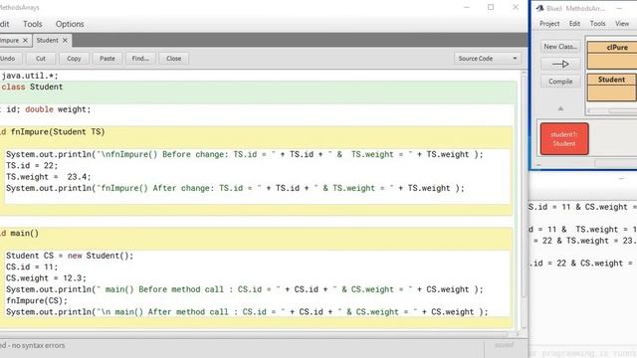The width and height of the screenshot is (637, 358).
Task: Open Project menu in BlueJ window
Action: 549,24
